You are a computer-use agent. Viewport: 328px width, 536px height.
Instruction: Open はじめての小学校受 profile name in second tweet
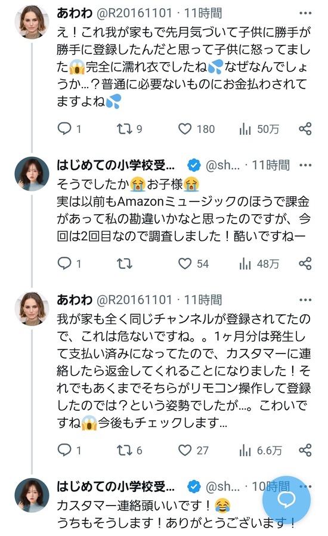(x=116, y=165)
